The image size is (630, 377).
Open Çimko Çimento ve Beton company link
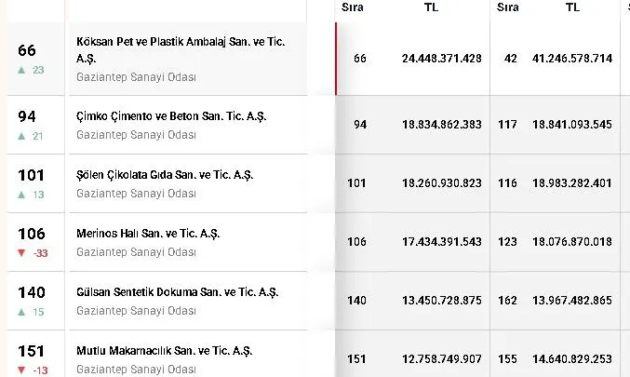click(171, 116)
